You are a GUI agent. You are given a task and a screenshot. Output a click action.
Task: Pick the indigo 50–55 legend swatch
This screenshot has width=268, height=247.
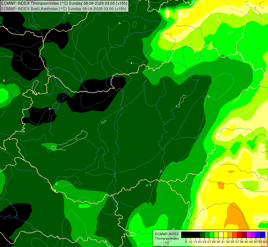pos(258,235)
